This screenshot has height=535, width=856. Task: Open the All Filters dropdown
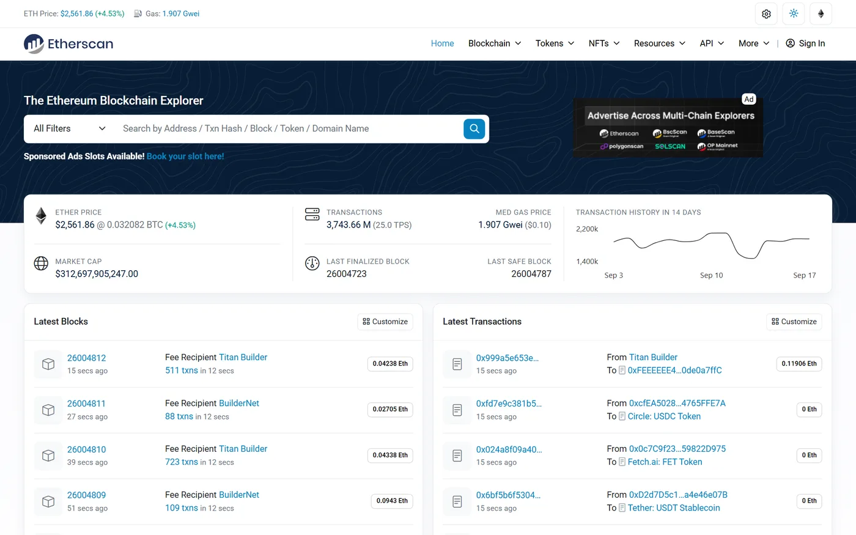pos(70,128)
